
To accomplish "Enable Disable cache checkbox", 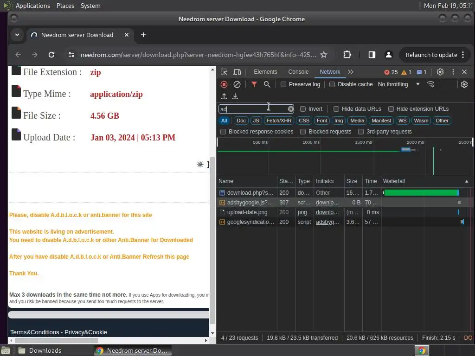I will tap(332, 84).
